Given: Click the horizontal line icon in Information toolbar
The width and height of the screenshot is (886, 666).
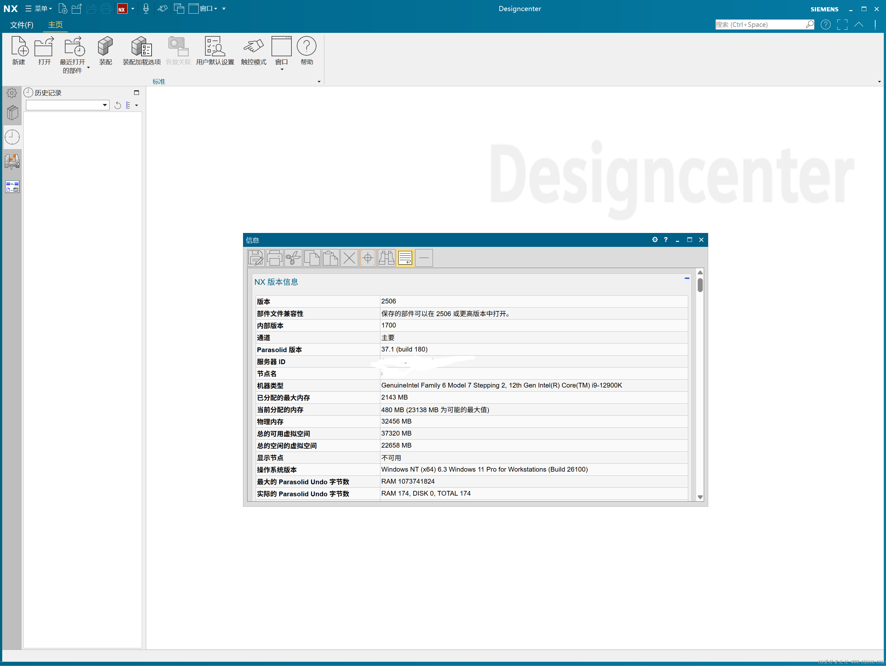Looking at the screenshot, I should pos(424,258).
